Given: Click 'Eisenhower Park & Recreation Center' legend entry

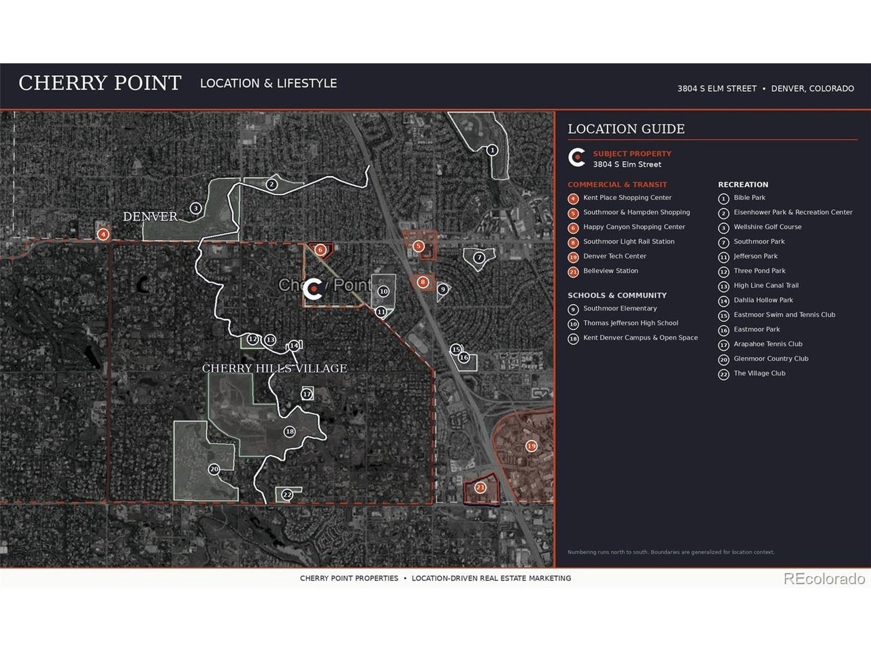Looking at the screenshot, I should (x=793, y=212).
